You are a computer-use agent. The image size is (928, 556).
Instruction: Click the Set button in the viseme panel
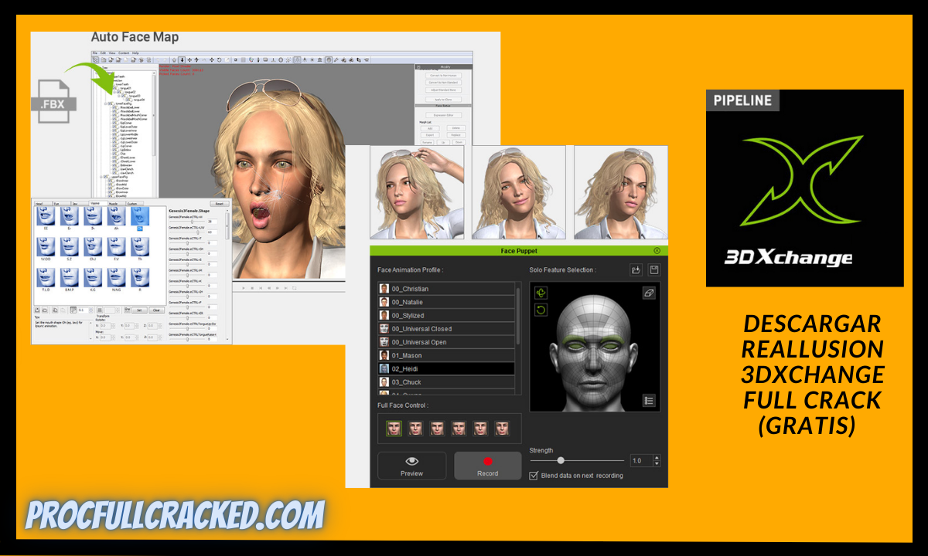[139, 310]
